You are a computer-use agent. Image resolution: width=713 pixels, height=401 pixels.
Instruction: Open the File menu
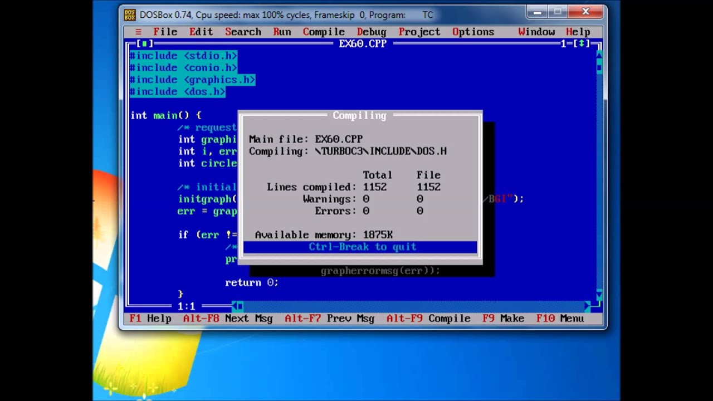coord(165,32)
